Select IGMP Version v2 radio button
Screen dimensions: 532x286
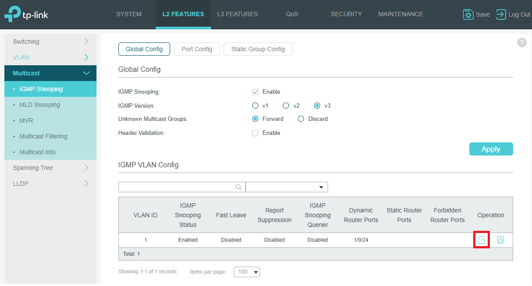pyautogui.click(x=286, y=106)
